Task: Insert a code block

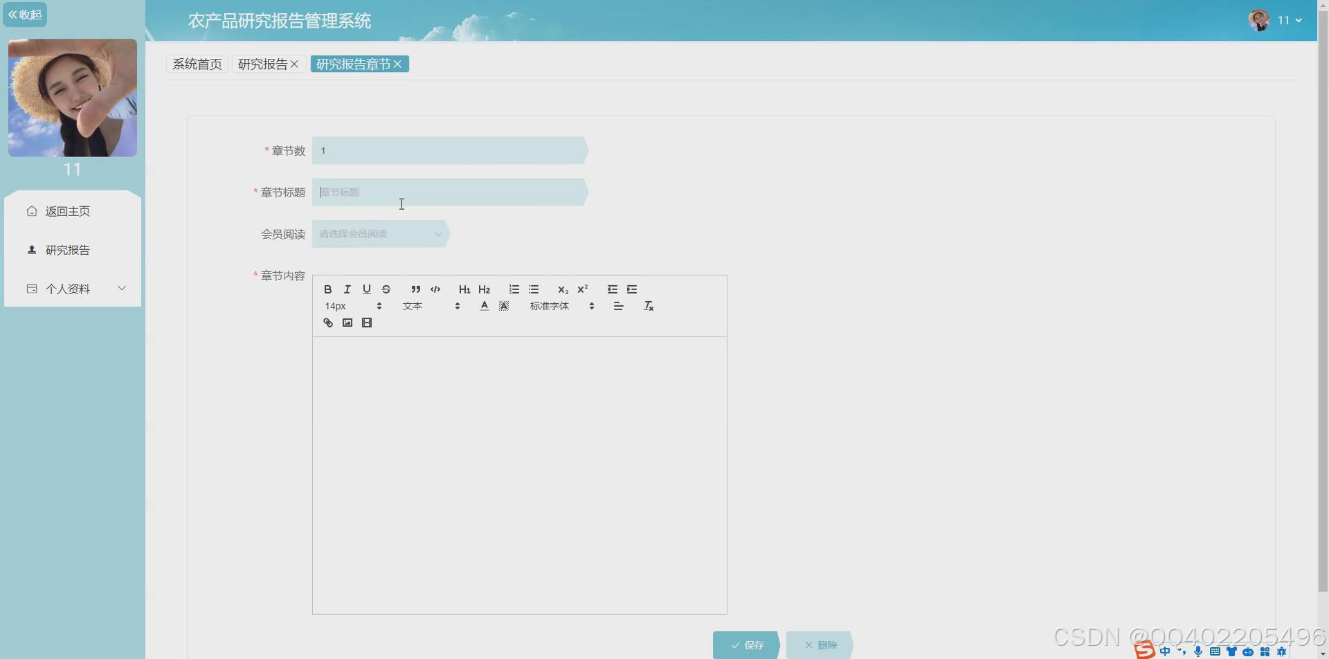Action: click(435, 289)
